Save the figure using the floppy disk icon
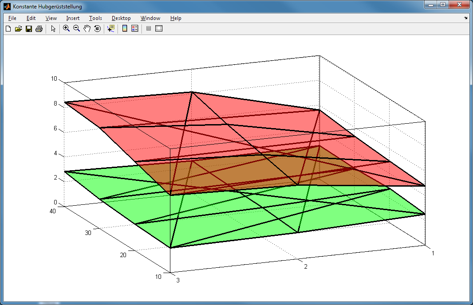Viewport: 473px width, 305px height. point(28,29)
